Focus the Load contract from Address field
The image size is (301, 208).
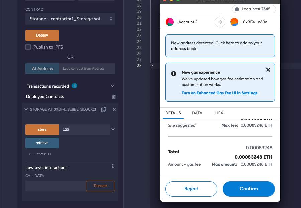(87, 69)
